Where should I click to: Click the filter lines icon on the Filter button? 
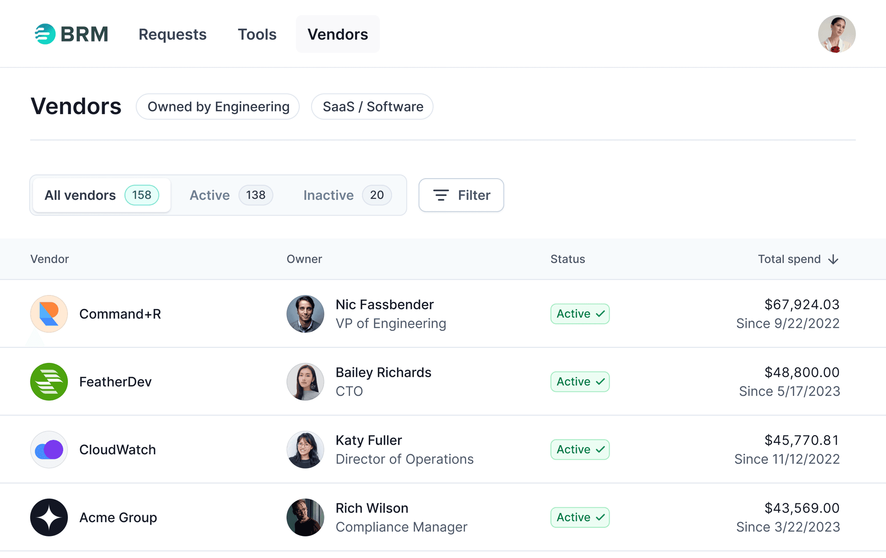tap(441, 195)
